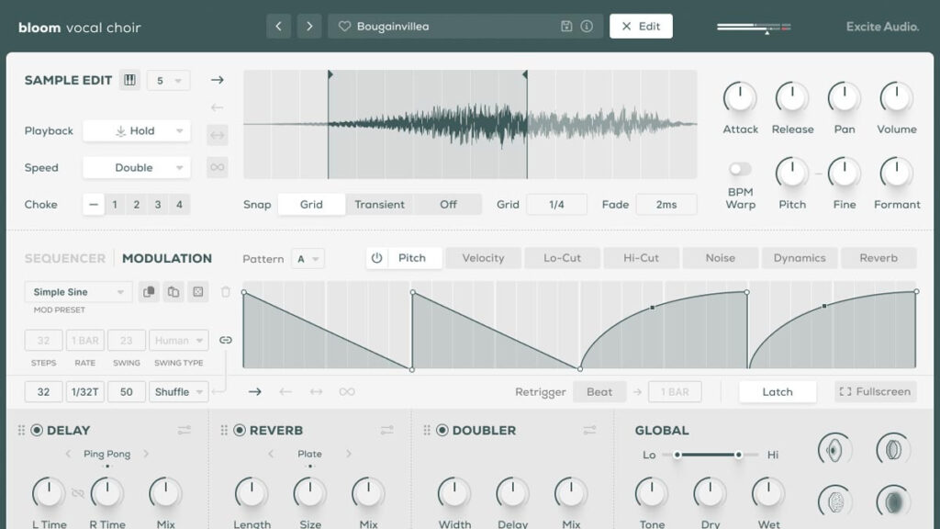The height and width of the screenshot is (529, 940).
Task: Favorite the Bougainvillea preset with heart icon
Action: pyautogui.click(x=344, y=27)
